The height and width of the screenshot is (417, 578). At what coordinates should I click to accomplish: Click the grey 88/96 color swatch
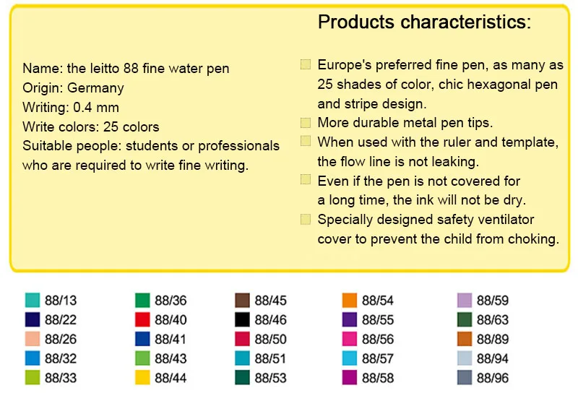[x=465, y=377]
